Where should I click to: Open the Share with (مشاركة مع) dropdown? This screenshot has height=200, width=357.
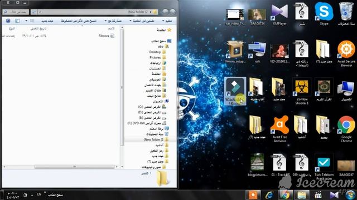point(113,21)
